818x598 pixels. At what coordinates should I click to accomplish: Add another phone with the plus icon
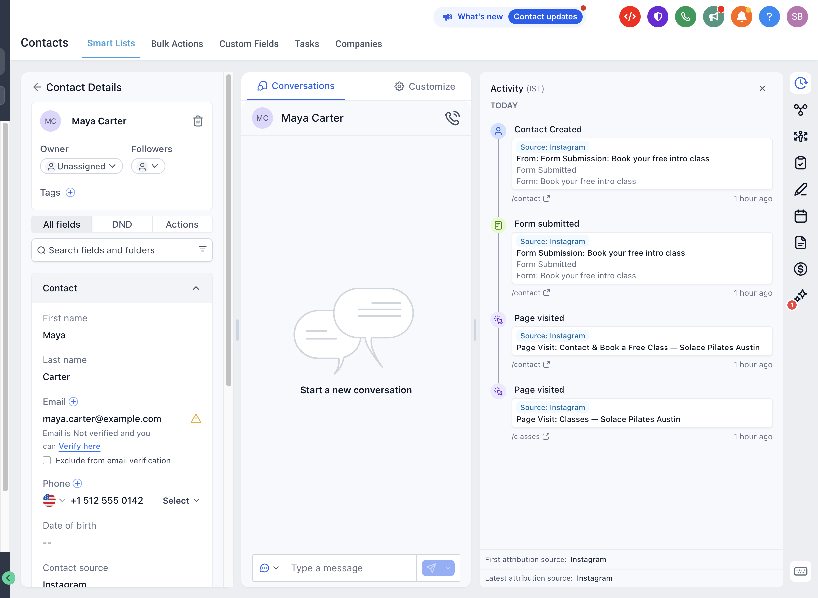pyautogui.click(x=77, y=483)
